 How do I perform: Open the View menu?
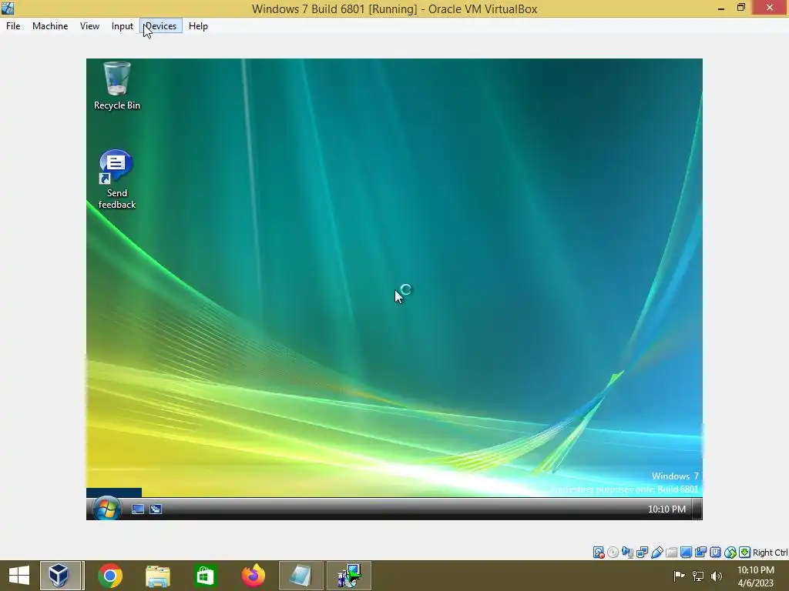(89, 26)
